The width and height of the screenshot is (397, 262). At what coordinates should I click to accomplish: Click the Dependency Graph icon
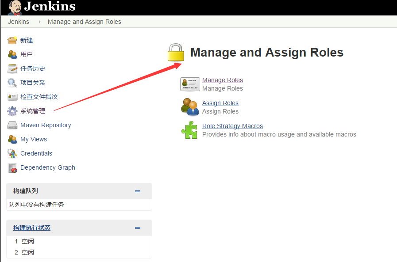click(12, 167)
